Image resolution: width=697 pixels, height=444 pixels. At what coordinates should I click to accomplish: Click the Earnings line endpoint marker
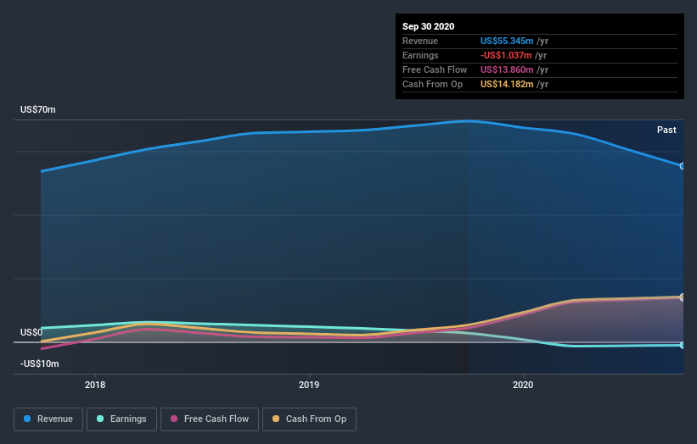point(683,345)
